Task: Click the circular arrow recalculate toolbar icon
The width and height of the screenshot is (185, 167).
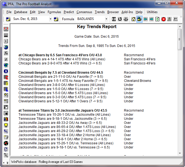Action: [120, 19]
